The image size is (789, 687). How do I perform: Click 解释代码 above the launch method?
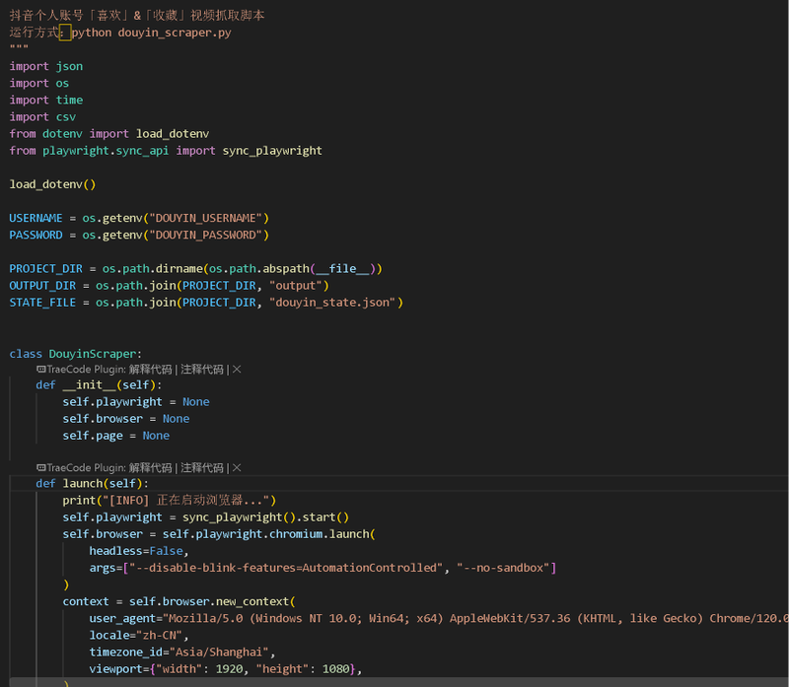tap(150, 468)
